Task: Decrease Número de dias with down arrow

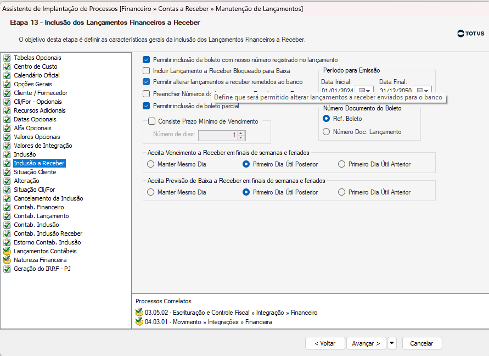Action: pos(241,138)
